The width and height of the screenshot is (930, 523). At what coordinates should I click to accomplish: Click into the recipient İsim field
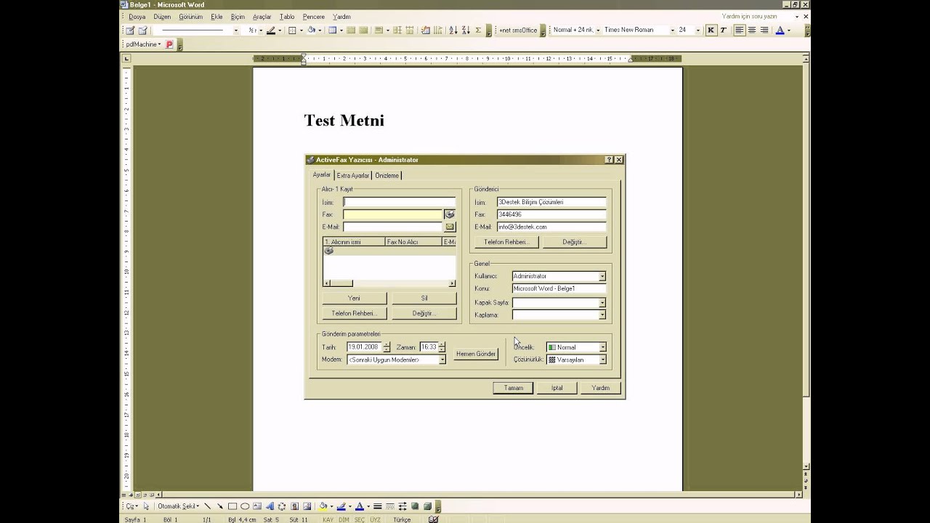(399, 202)
